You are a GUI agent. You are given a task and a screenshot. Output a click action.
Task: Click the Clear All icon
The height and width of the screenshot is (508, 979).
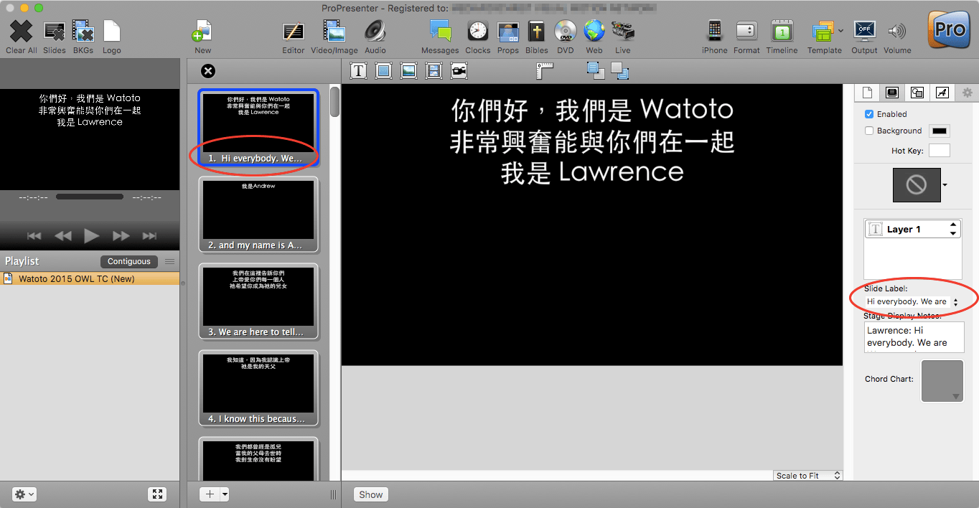click(22, 32)
